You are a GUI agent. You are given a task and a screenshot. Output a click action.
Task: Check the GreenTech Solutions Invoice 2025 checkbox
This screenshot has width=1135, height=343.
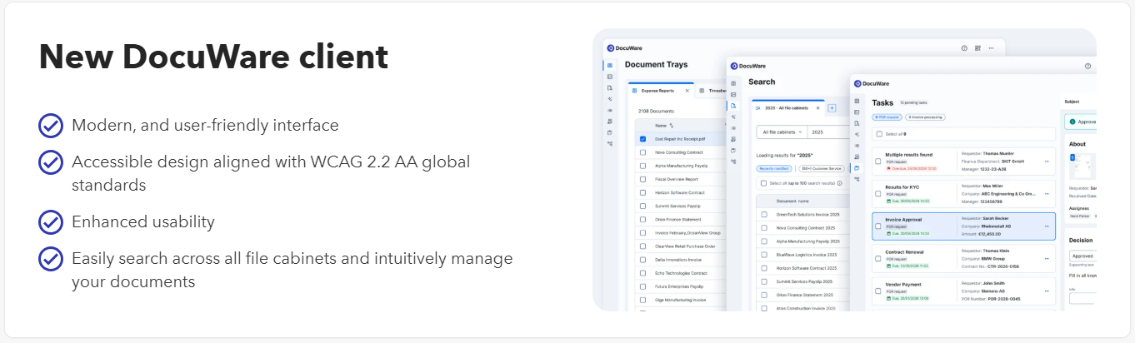(x=764, y=214)
